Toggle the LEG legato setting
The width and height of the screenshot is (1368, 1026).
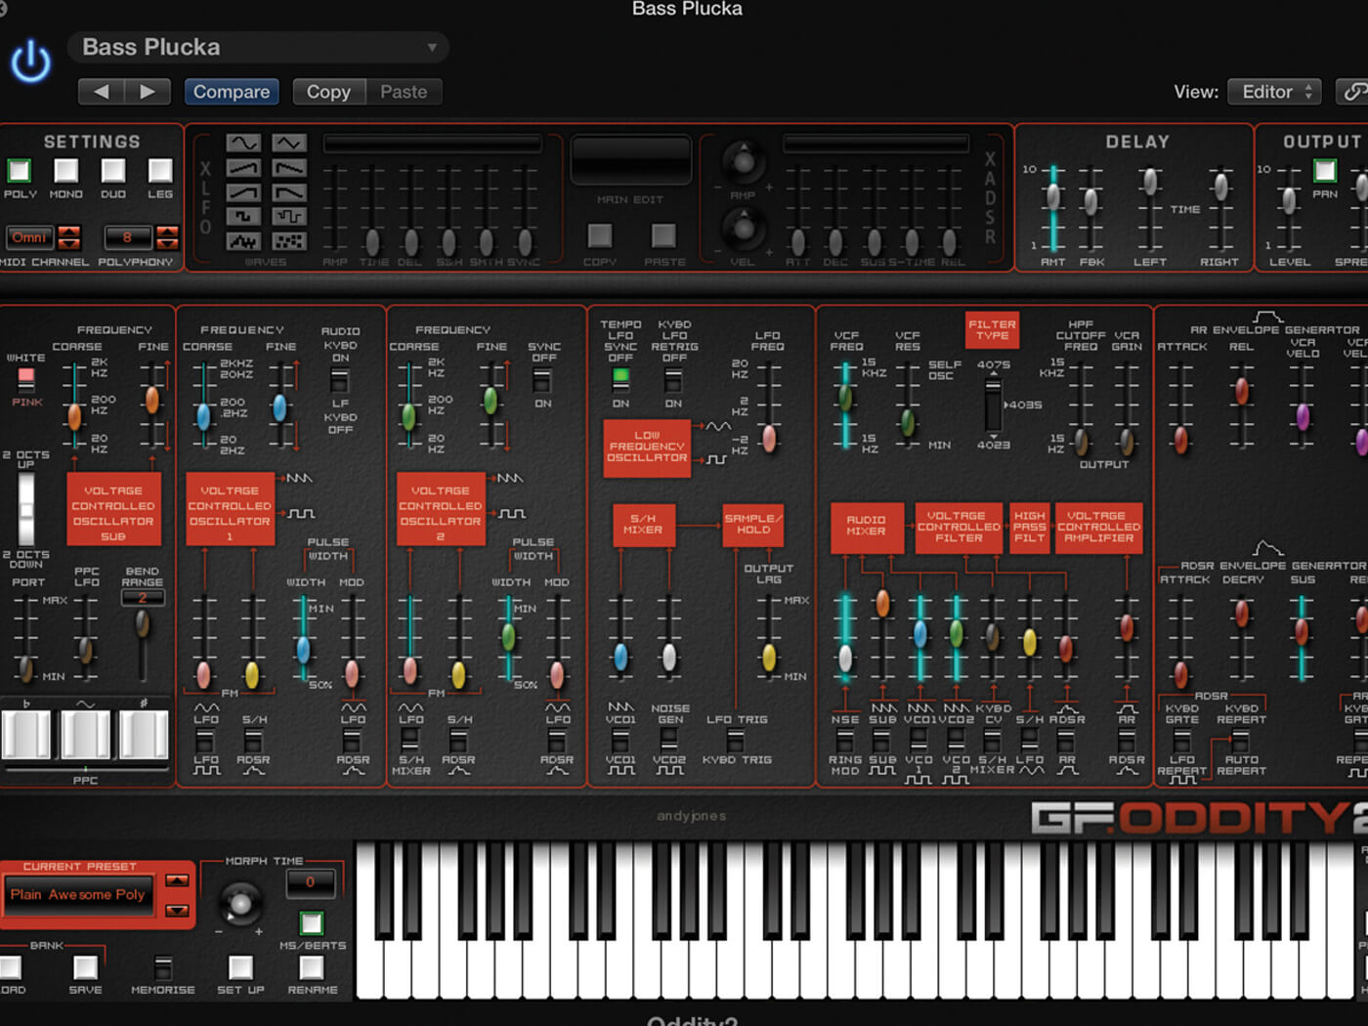tap(160, 171)
